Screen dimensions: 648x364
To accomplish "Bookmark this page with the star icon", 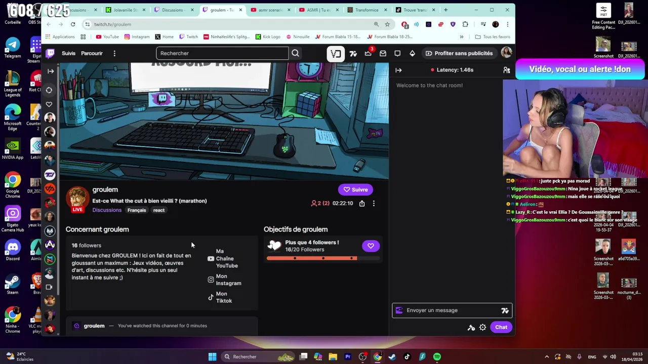I will coord(387,24).
